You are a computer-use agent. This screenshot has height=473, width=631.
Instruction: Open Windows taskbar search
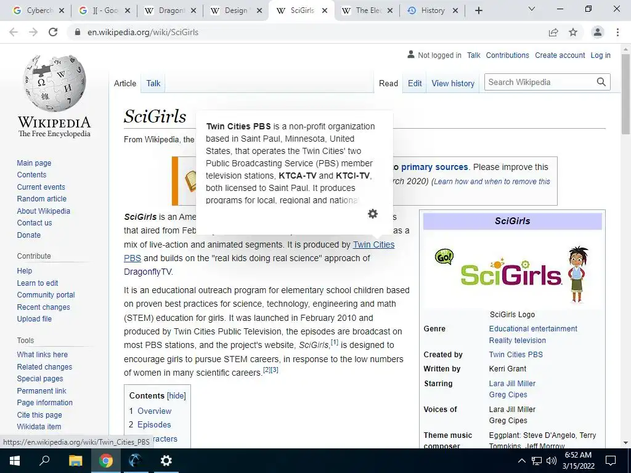[44, 461]
